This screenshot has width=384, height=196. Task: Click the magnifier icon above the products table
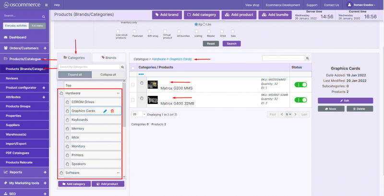308,58
